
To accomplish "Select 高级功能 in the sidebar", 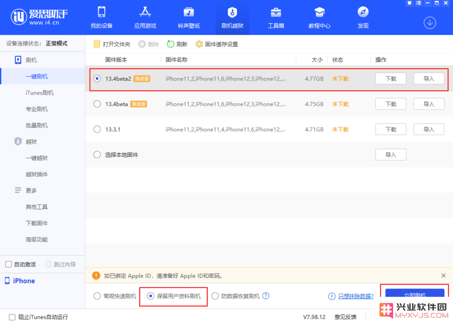I will click(x=37, y=240).
